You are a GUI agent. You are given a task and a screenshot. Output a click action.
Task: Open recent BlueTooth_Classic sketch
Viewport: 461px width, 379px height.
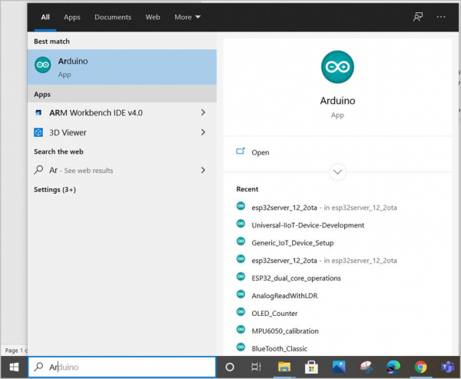[x=280, y=349]
